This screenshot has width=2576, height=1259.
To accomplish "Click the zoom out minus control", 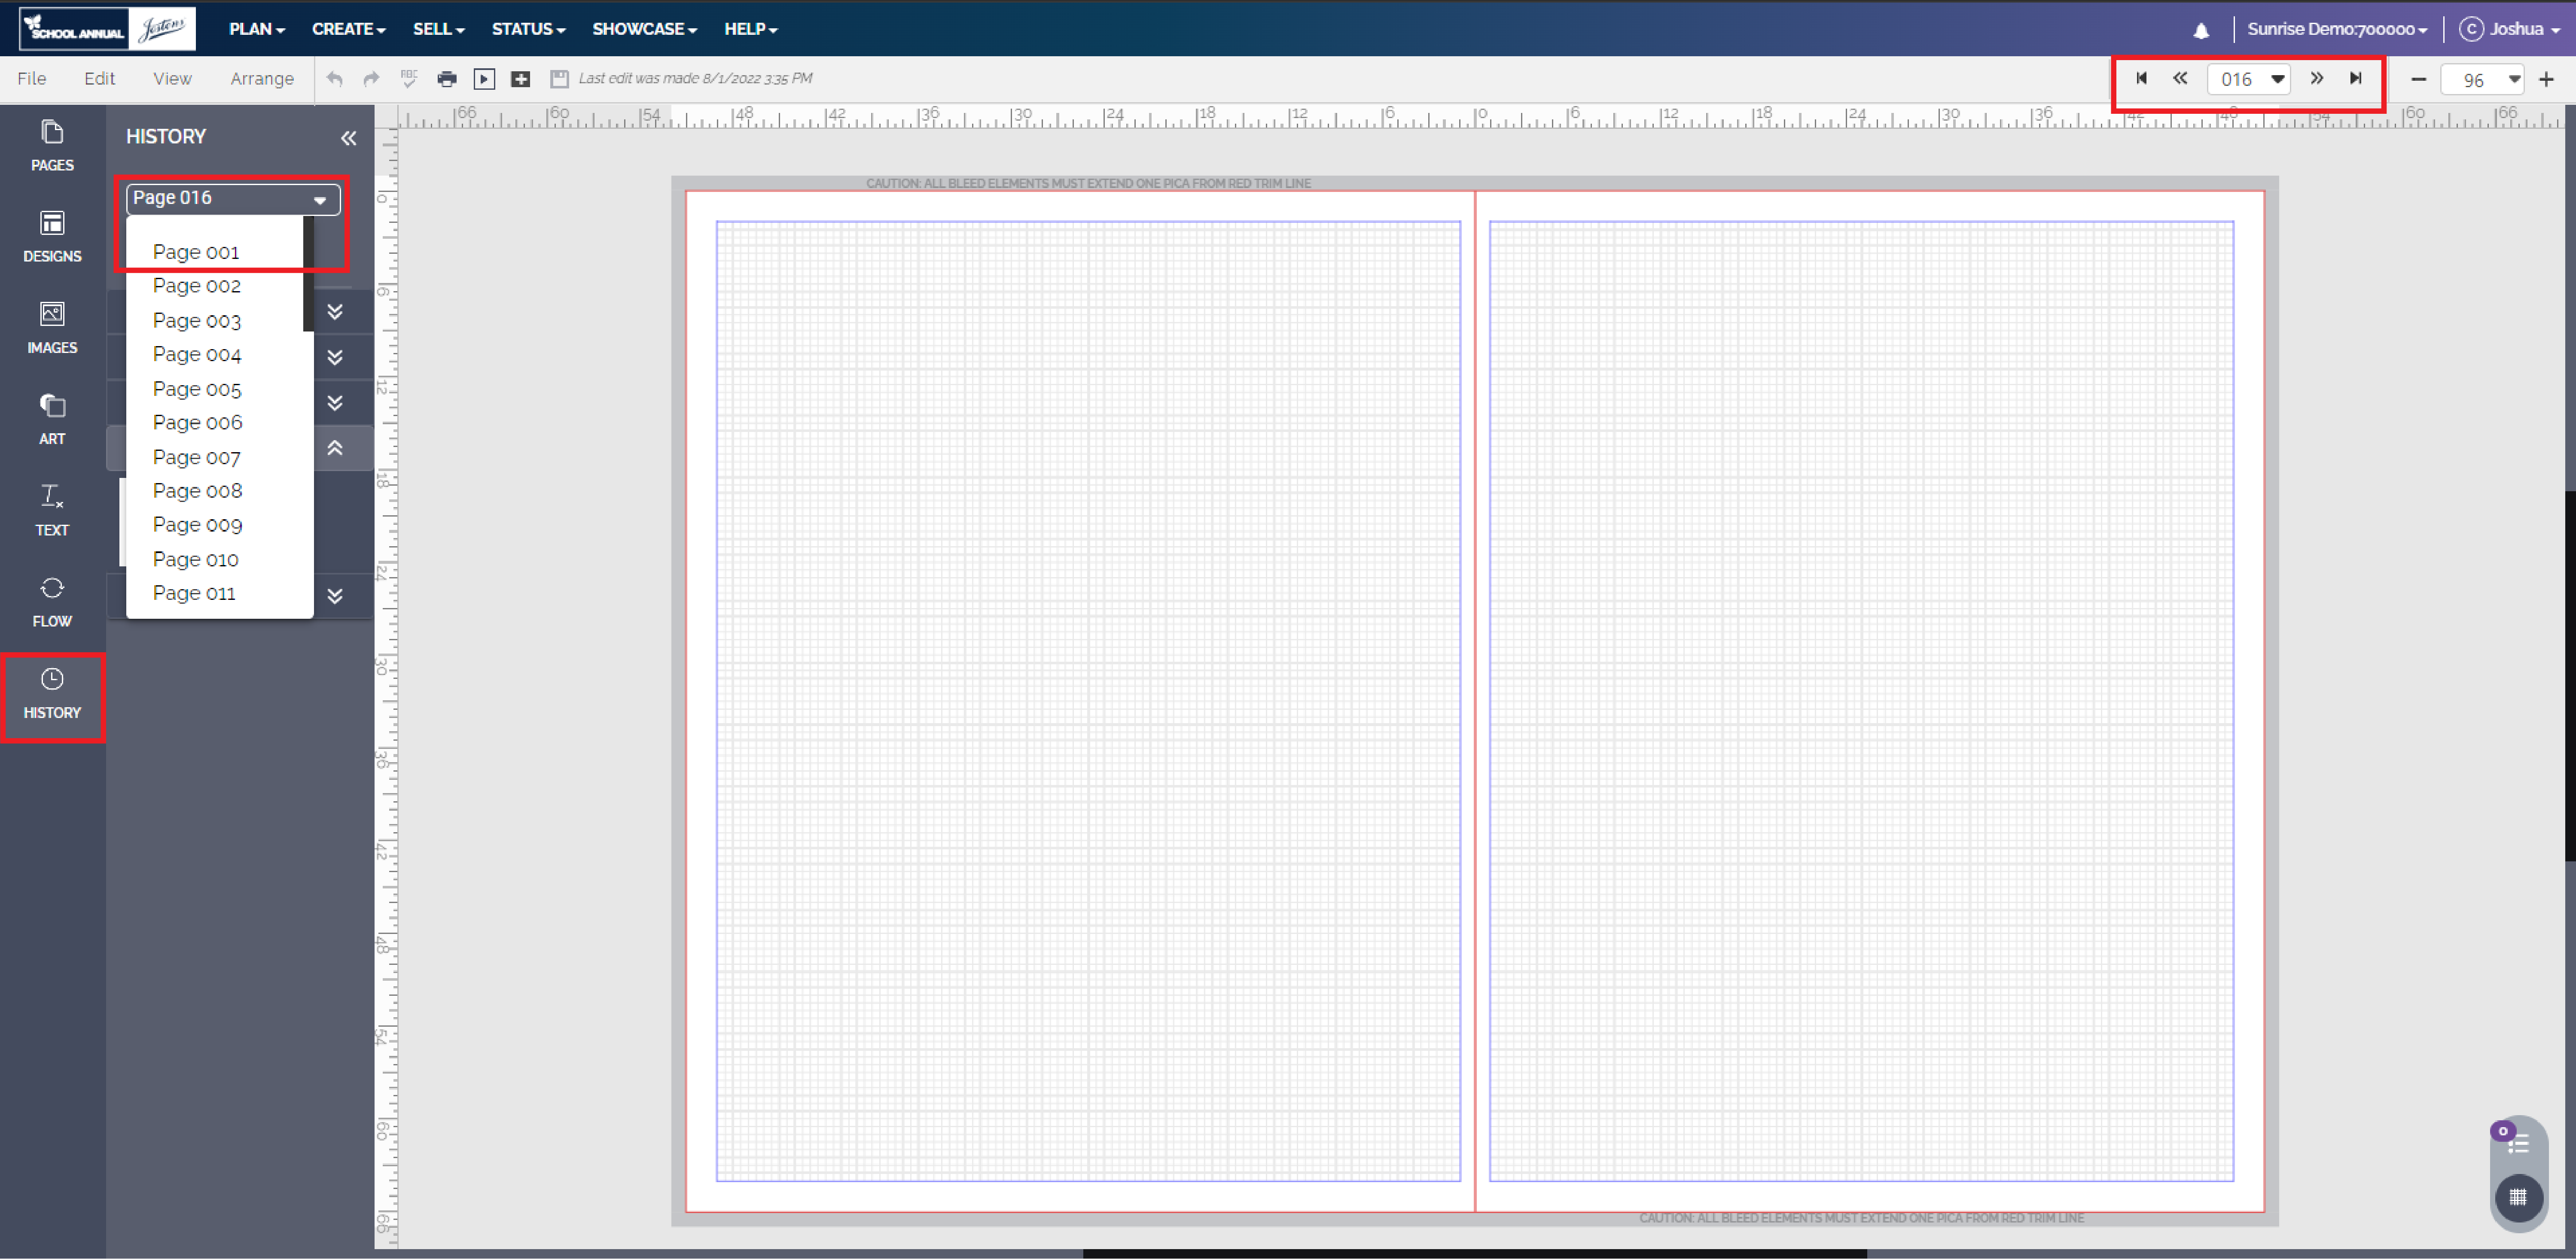I will coord(2418,79).
